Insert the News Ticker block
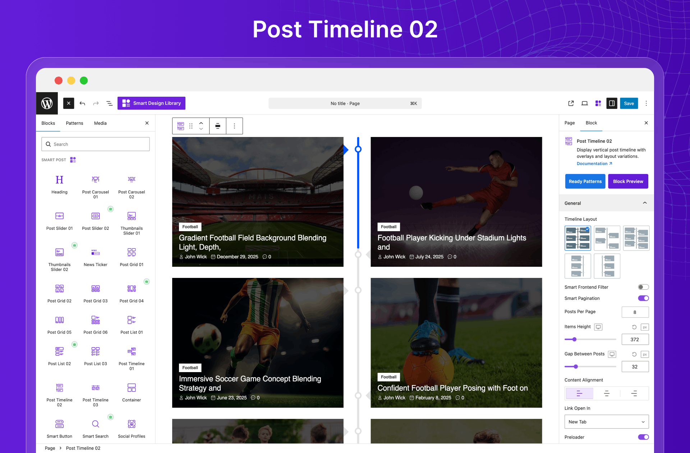 click(x=95, y=252)
